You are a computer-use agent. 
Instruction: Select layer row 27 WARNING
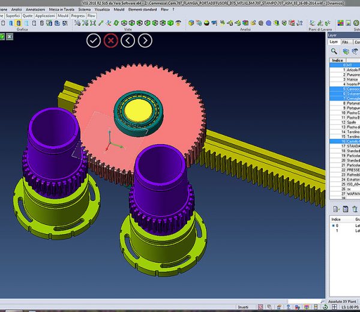[x=345, y=194]
